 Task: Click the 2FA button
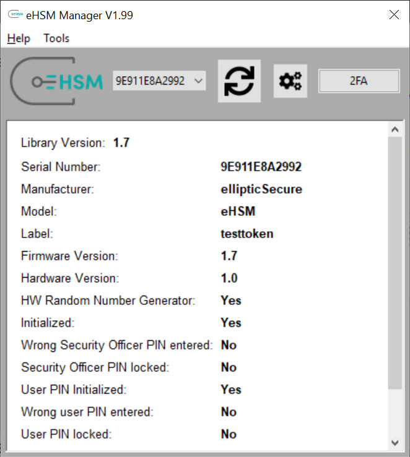[359, 81]
